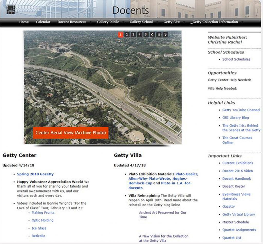Screen dimensions: 263x244
Task: Pause the slideshow
Action: [158, 35]
